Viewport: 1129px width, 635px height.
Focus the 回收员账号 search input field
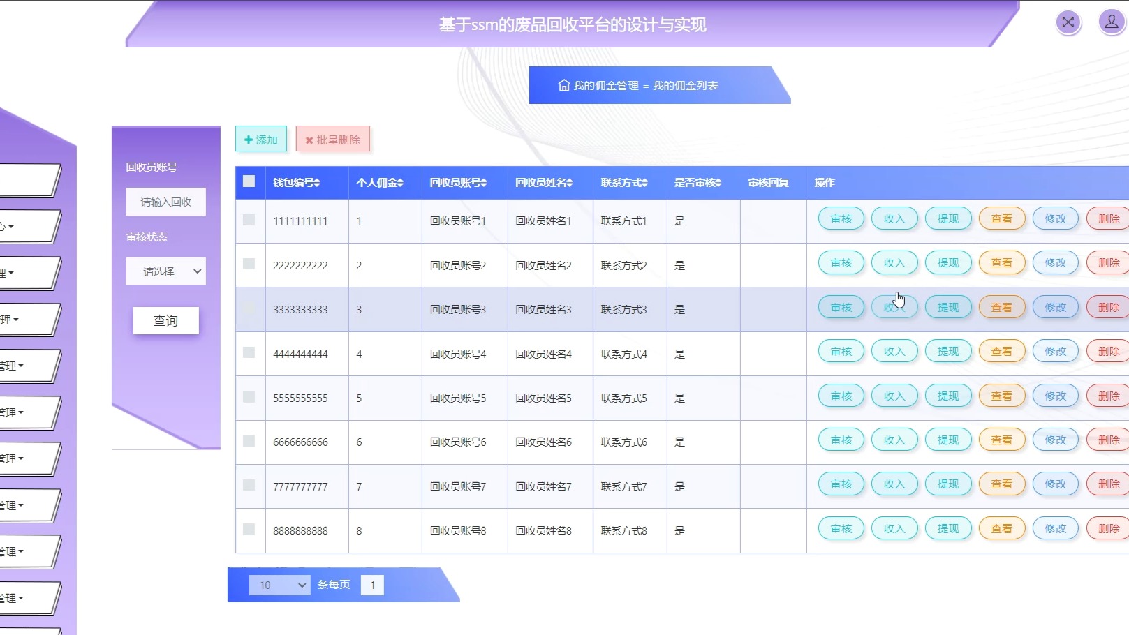[x=166, y=202]
